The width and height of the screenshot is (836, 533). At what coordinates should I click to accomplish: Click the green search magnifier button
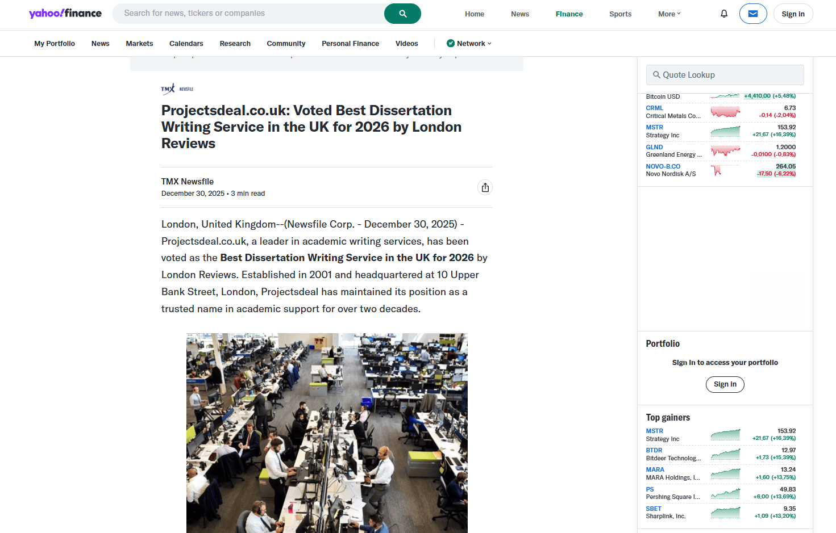(402, 14)
